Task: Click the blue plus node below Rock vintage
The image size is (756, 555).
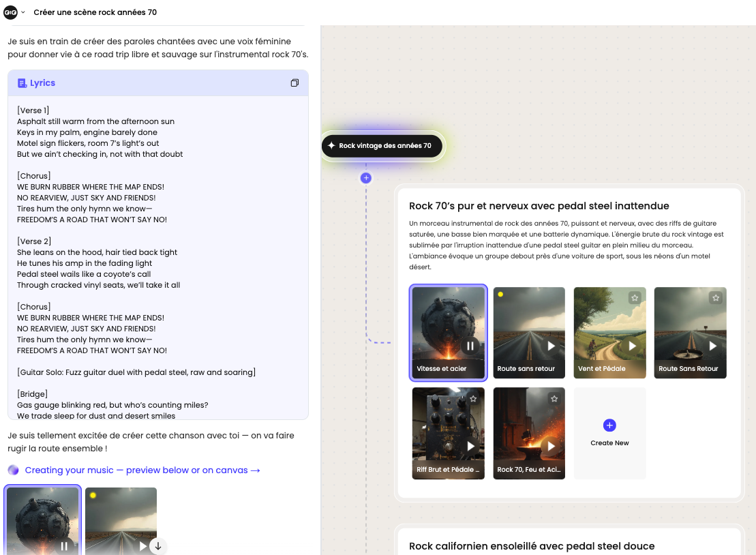Action: pos(366,178)
